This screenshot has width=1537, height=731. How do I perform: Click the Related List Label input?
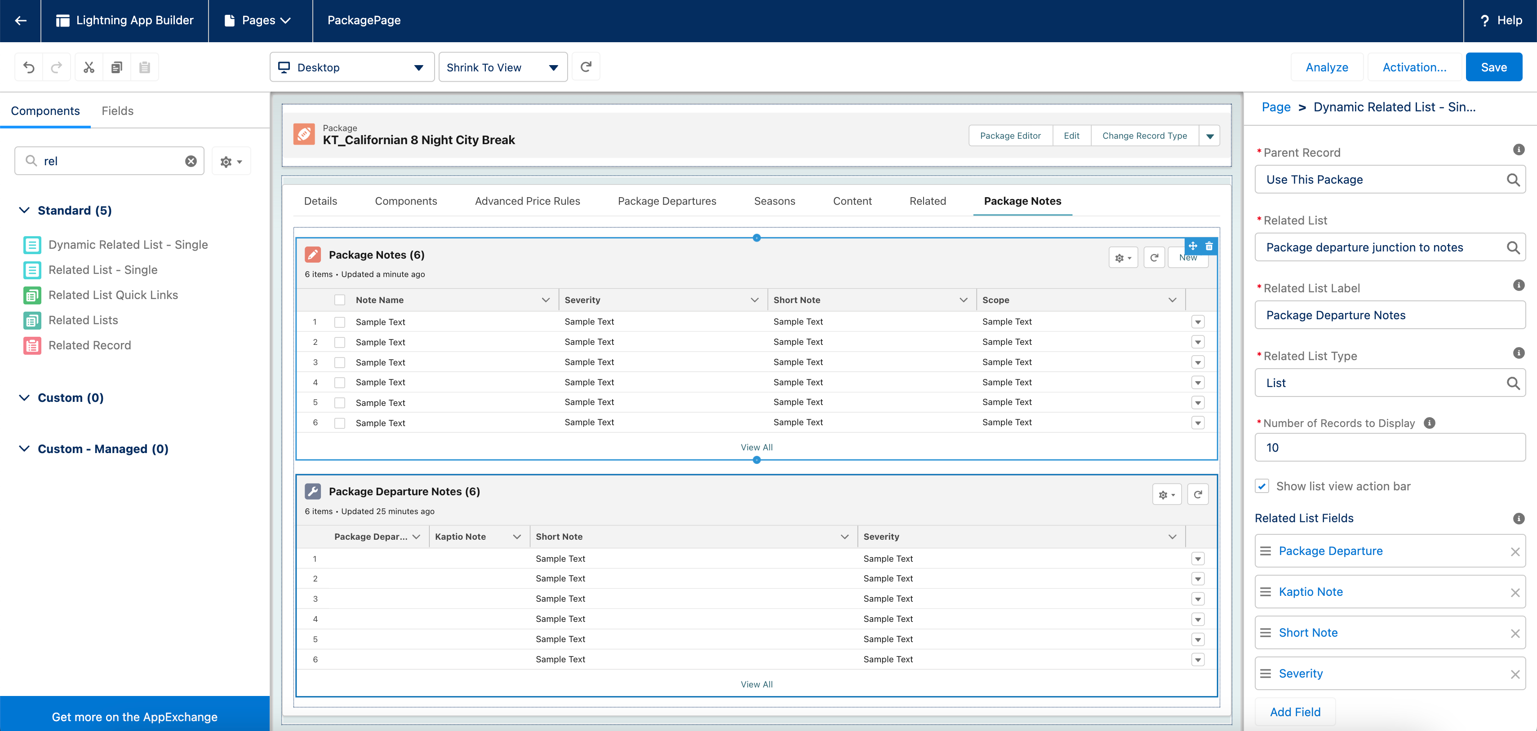[x=1389, y=315]
